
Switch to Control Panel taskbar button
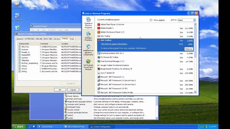50,126
